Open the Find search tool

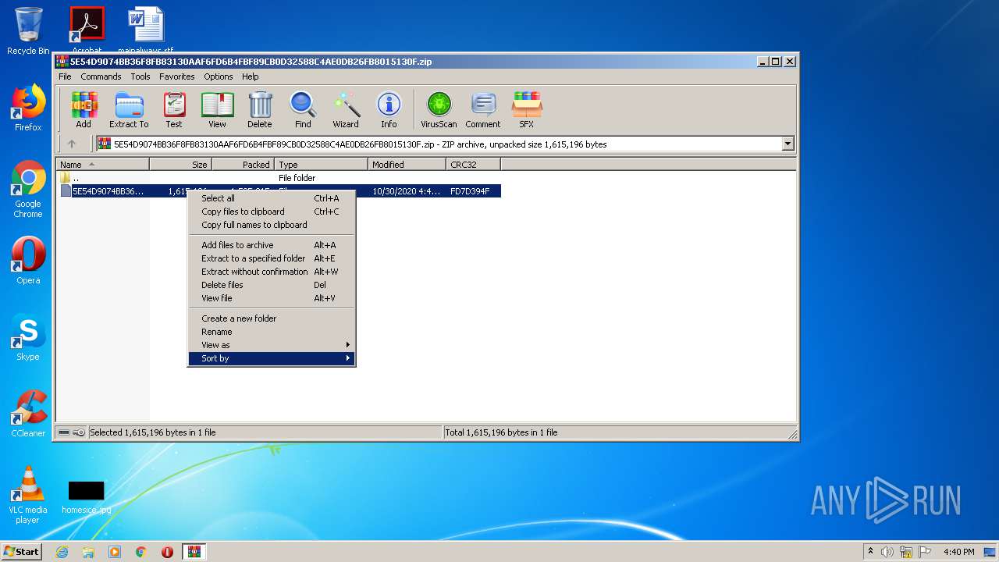coord(303,109)
